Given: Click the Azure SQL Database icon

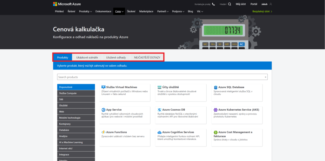Looking at the screenshot, I should tap(216, 87).
